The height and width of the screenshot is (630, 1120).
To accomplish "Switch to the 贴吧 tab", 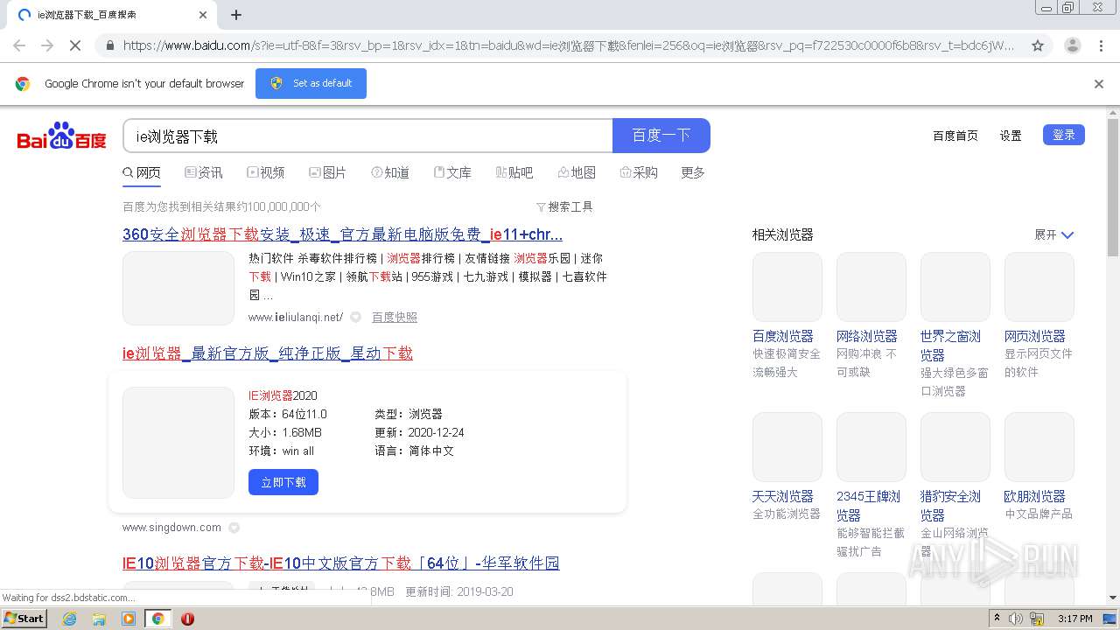I will [514, 172].
